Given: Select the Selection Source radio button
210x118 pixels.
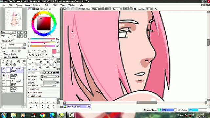Looking at the screenshot, I should coord(2,57).
